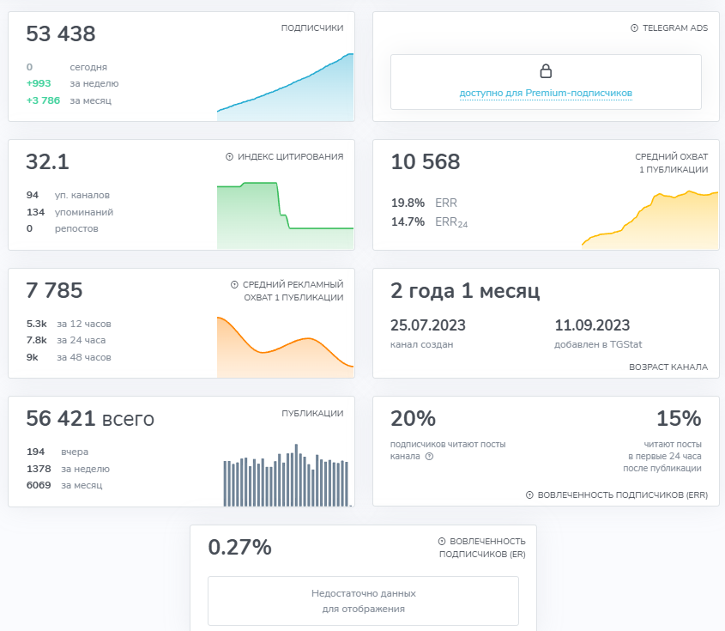
Task: Click the help icon after 'подписчиков читают посты канала'
Action: point(429,457)
